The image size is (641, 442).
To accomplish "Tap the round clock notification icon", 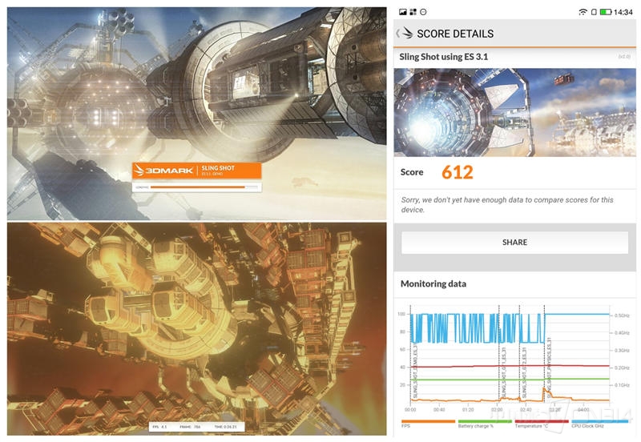I will [x=424, y=12].
